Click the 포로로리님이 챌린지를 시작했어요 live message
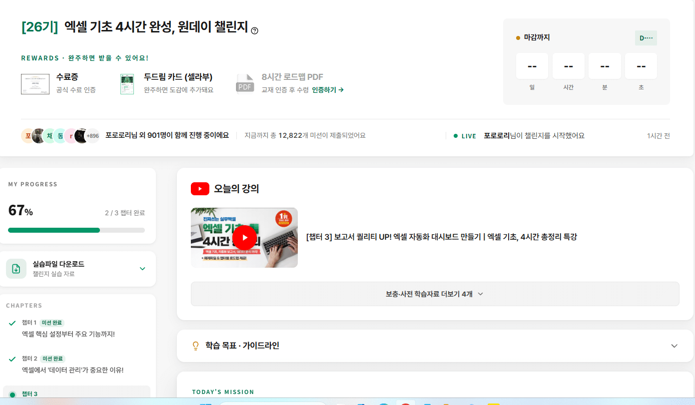 click(x=534, y=136)
